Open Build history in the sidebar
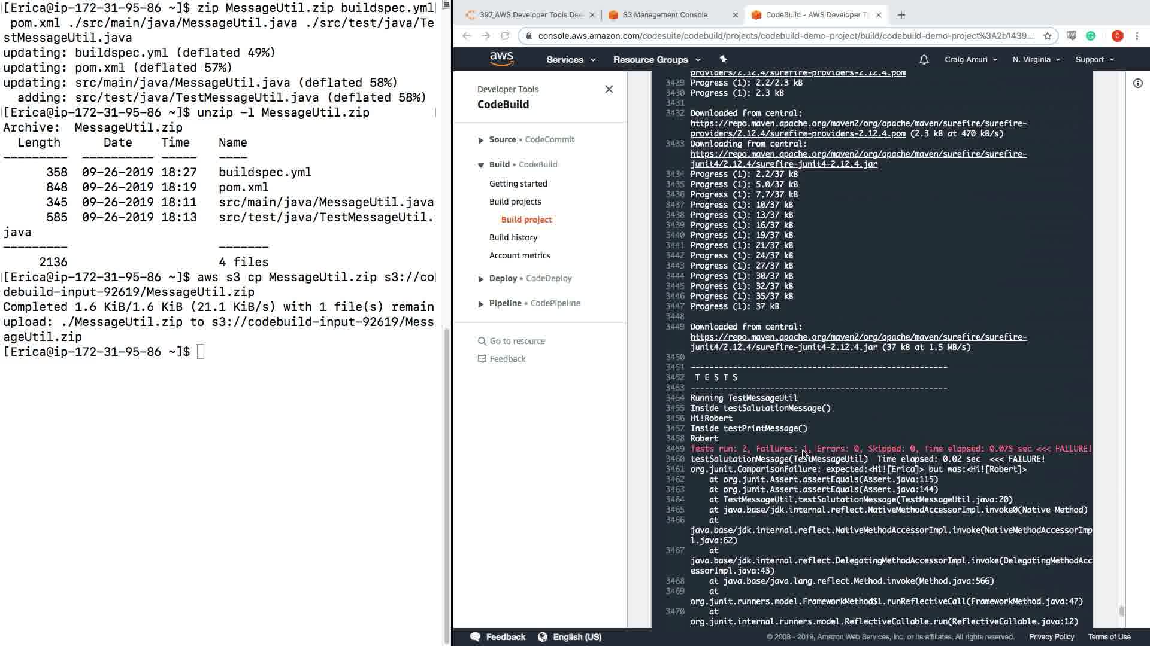Image resolution: width=1150 pixels, height=646 pixels. pyautogui.click(x=513, y=237)
